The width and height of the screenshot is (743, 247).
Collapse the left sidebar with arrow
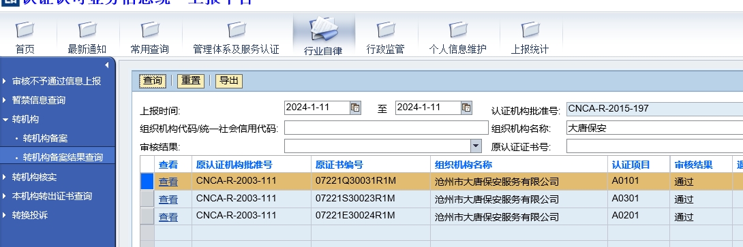click(x=106, y=65)
